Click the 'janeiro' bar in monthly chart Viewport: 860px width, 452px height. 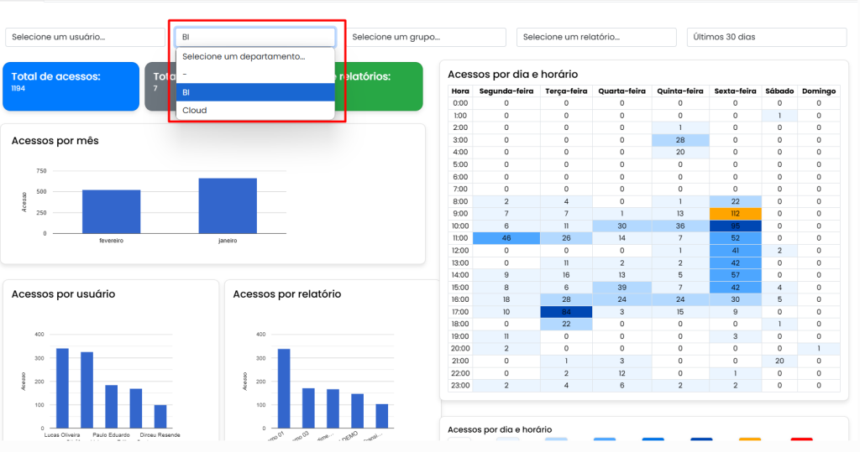tap(228, 205)
